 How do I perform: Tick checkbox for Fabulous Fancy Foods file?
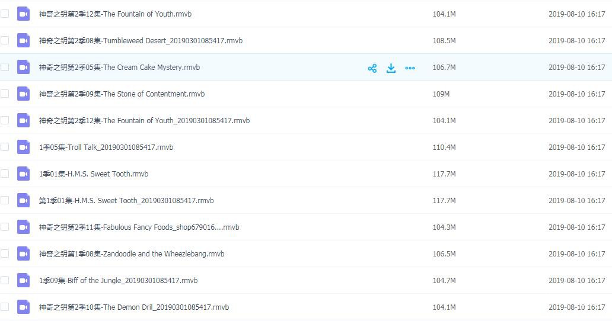[x=5, y=227]
